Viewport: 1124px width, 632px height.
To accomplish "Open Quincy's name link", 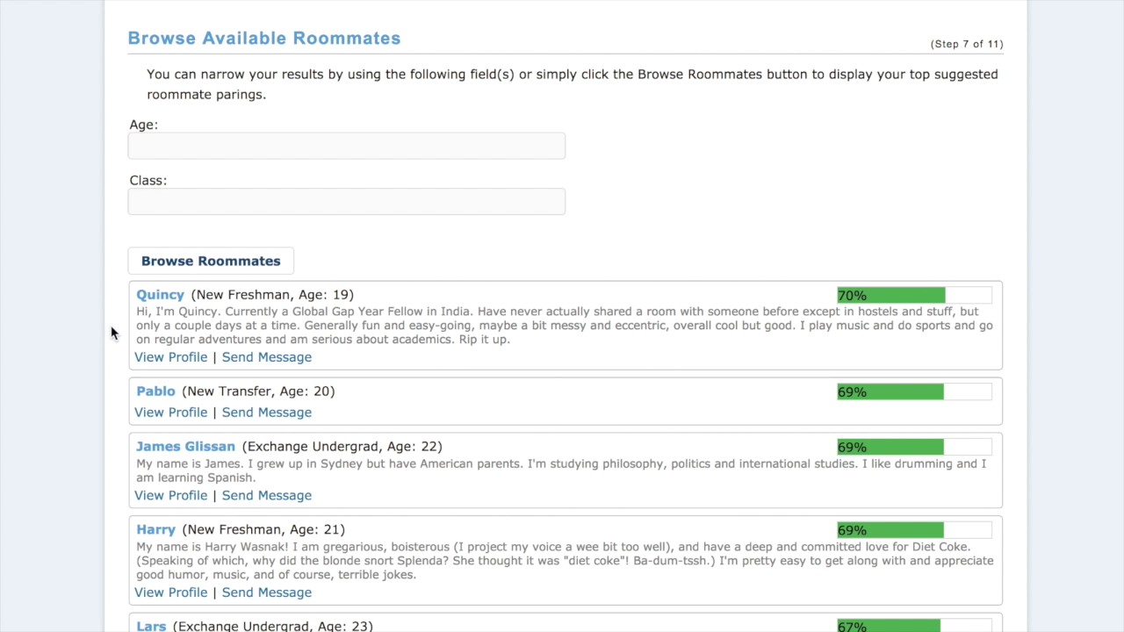I will click(160, 295).
